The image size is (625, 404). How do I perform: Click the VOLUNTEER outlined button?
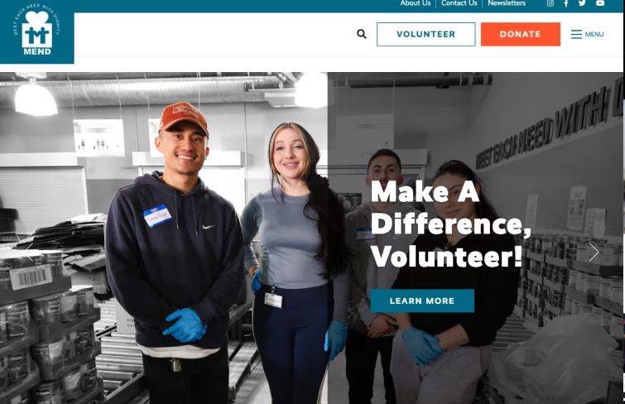(x=425, y=34)
